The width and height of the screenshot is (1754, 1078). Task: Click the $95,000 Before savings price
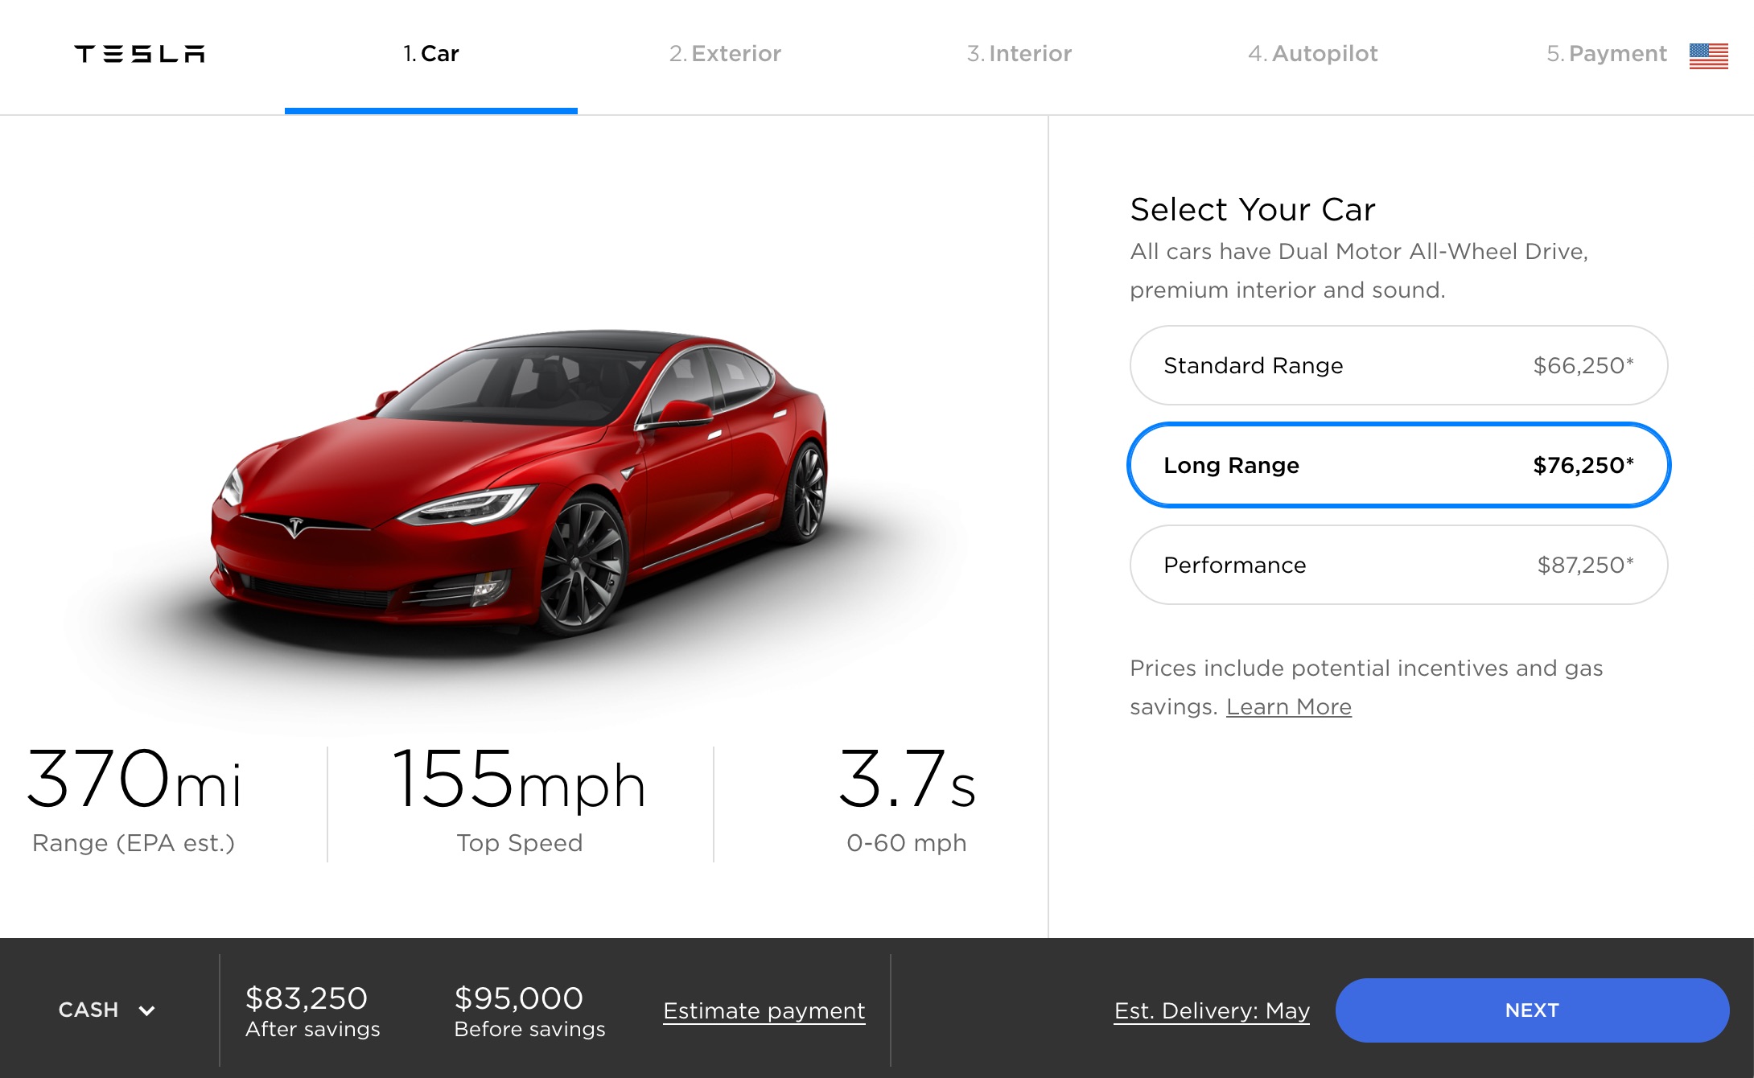pos(529,1011)
